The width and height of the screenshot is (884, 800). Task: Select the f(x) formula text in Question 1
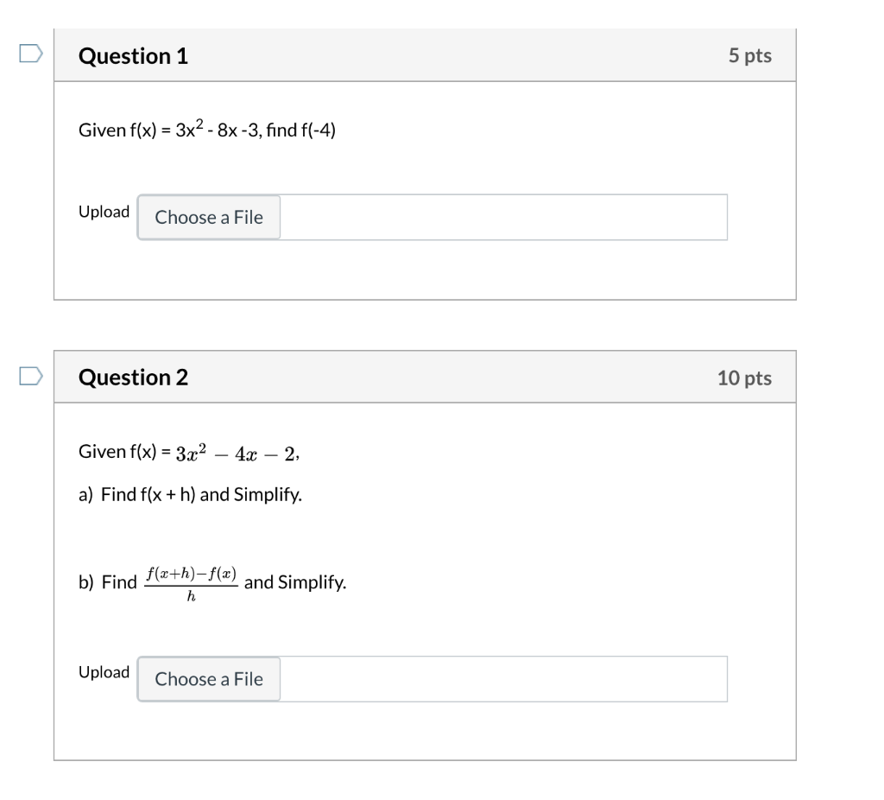click(206, 130)
